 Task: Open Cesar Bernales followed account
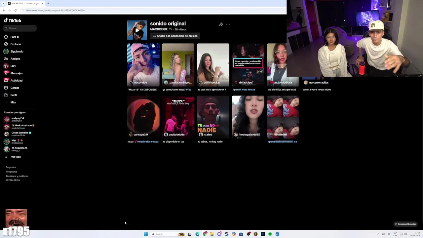[x=18, y=134]
